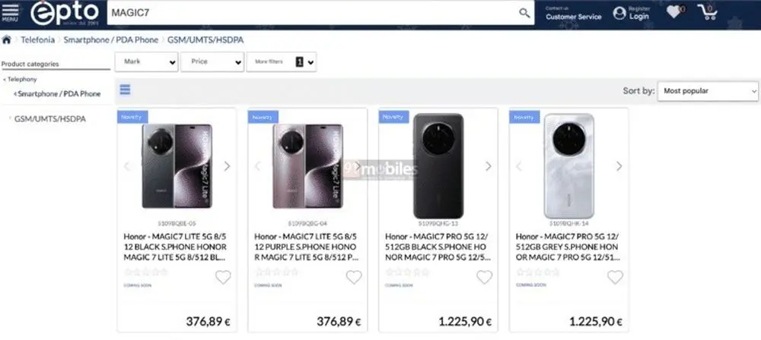Click the home breadcrumb icon
The width and height of the screenshot is (761, 340).
coord(6,39)
